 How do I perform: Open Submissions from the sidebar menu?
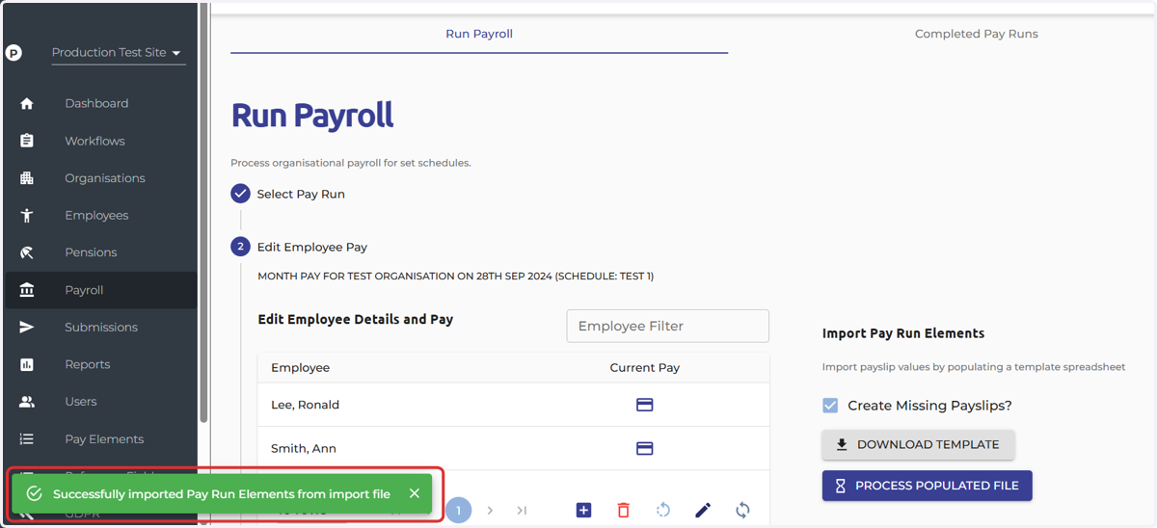[101, 328]
